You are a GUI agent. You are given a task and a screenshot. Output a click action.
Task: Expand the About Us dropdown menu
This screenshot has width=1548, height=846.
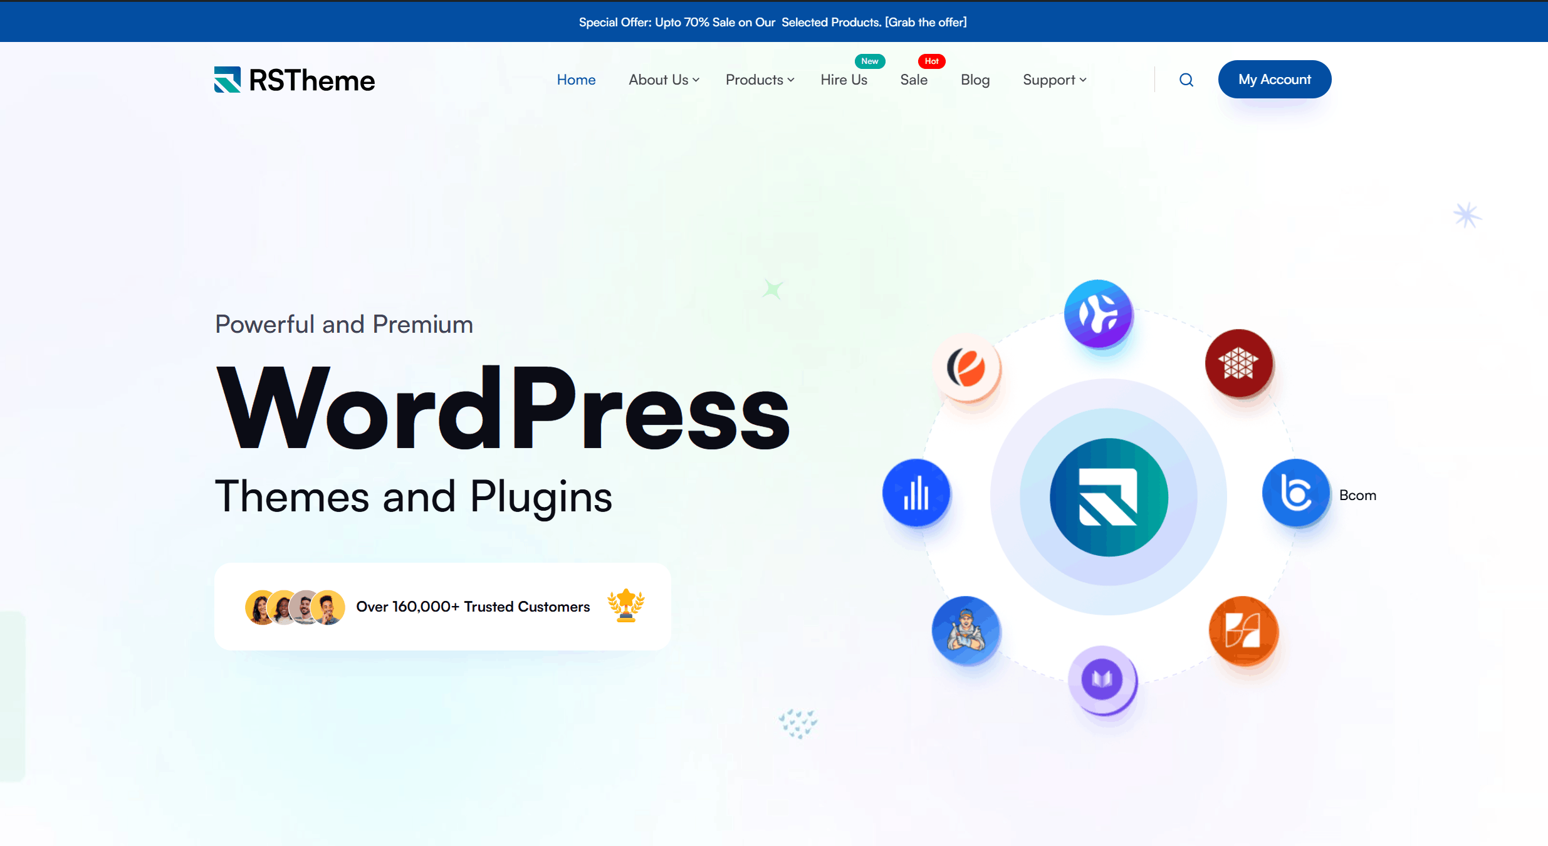click(x=664, y=80)
